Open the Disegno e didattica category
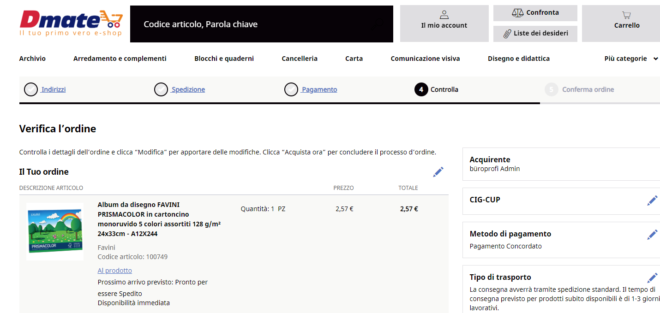 coord(519,59)
